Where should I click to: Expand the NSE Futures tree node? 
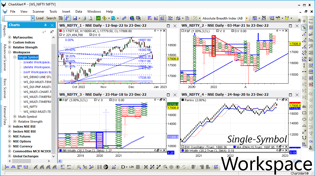9,136
